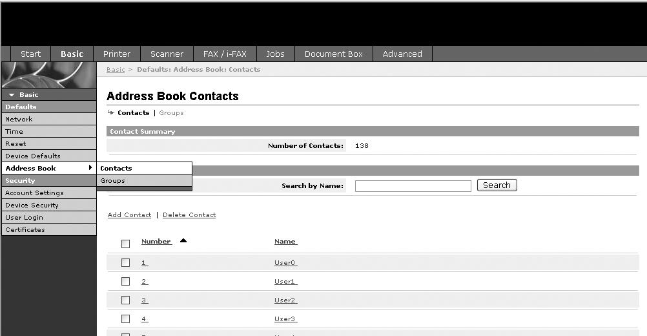Click the Add Contact link
Screen dimensions: 647x336
point(129,215)
